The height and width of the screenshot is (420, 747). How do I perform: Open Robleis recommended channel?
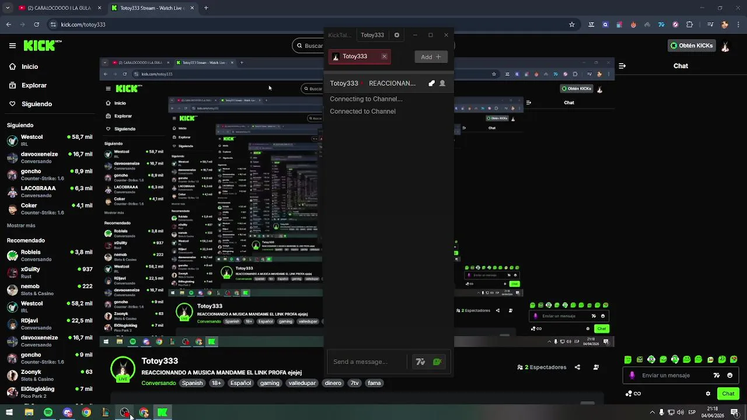[x=50, y=256]
